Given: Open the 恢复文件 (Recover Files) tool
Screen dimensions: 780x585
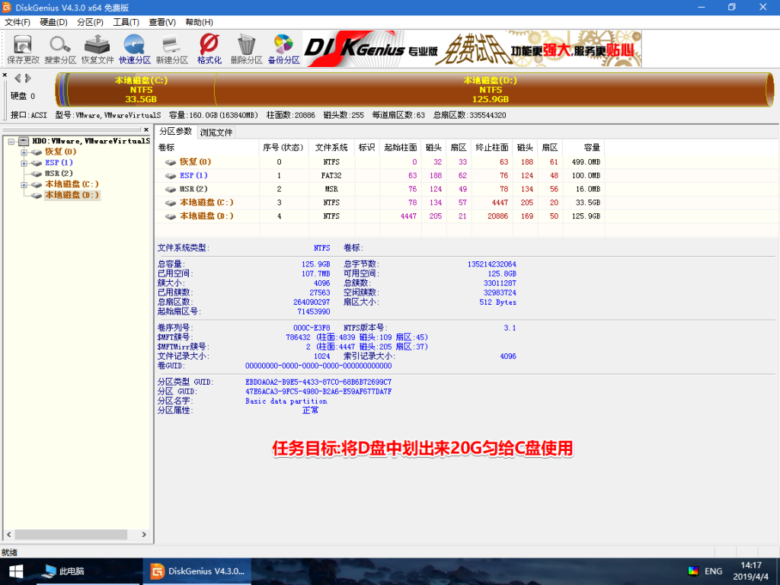Looking at the screenshot, I should [97, 46].
